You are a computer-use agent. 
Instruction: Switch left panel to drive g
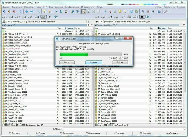tap(37, 17)
